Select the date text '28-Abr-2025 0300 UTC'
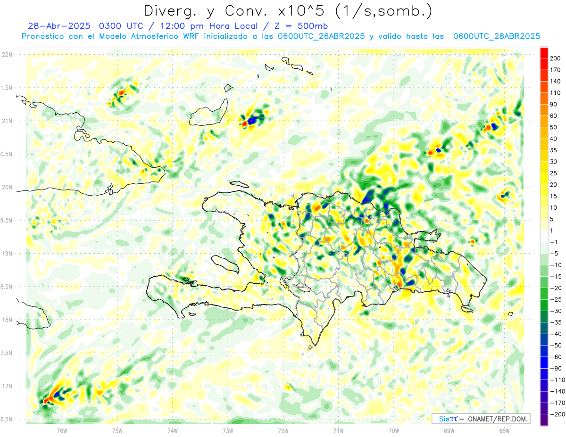 (x=85, y=26)
